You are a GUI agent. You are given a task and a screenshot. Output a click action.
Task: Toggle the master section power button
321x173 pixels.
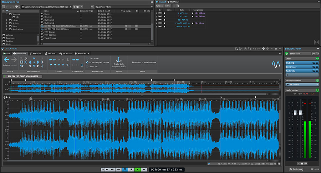pyautogui.click(x=287, y=54)
